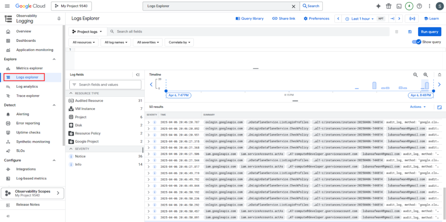The width and height of the screenshot is (446, 222).
Task: Open Preferences settings
Action: (x=316, y=18)
